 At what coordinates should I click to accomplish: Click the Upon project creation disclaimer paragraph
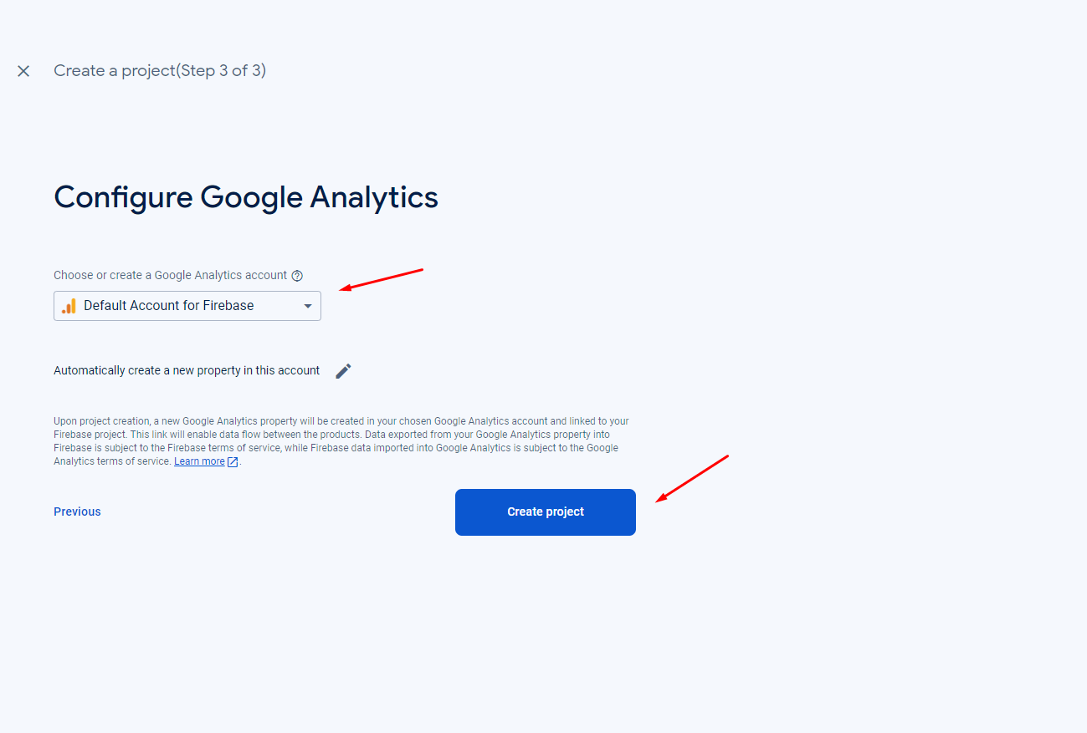click(x=341, y=441)
